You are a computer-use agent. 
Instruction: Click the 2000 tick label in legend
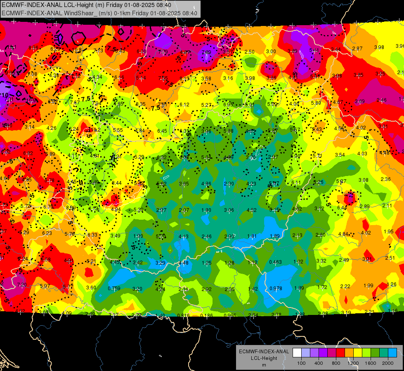pyautogui.click(x=388, y=363)
